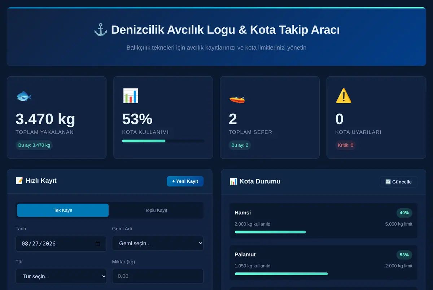Click the Bu ay: 2 badge
This screenshot has height=290, width=433.
(x=240, y=145)
